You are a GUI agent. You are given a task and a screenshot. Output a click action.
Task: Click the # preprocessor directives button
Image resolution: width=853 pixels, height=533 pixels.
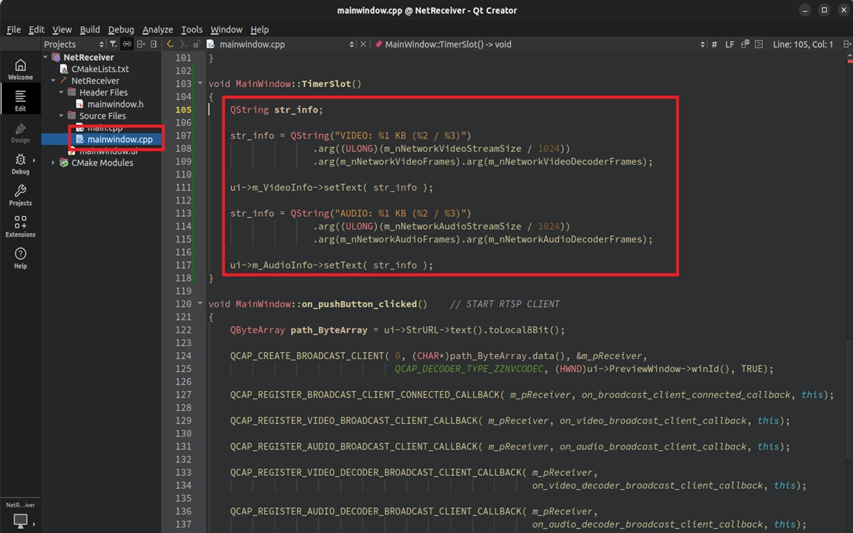715,44
